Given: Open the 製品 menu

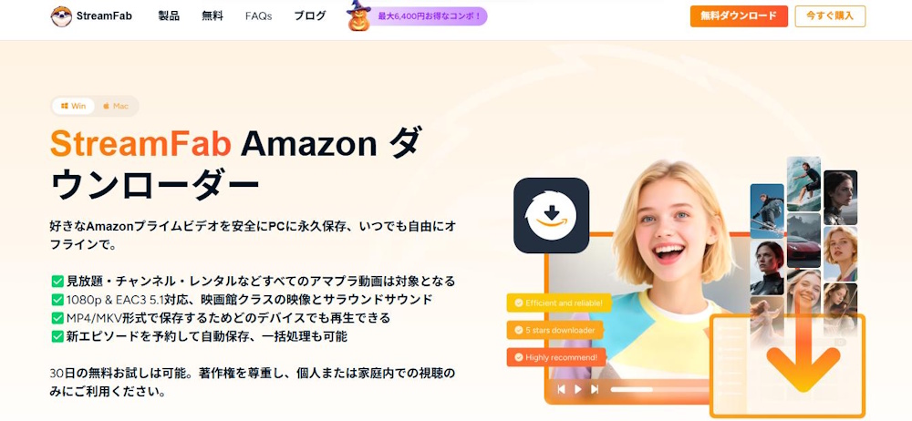Looking at the screenshot, I should [x=169, y=16].
